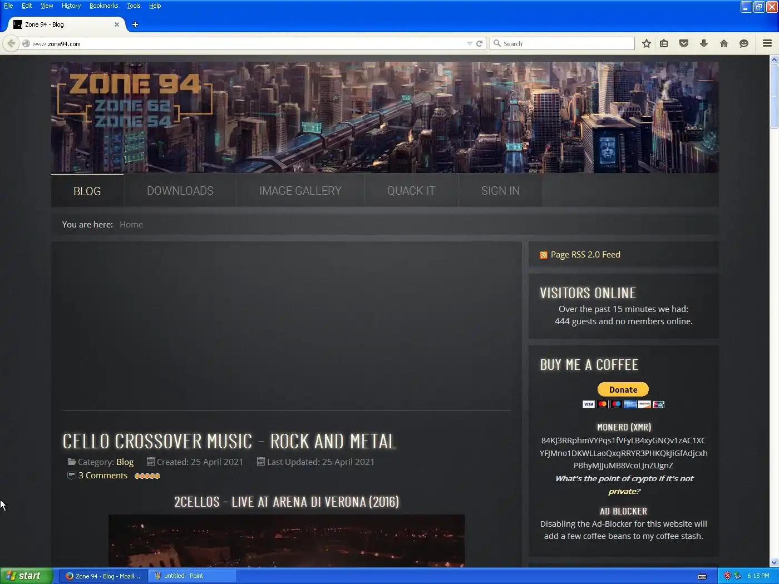Image resolution: width=779 pixels, height=584 pixels.
Task: Click the scrollbar down arrow
Action: point(774,563)
